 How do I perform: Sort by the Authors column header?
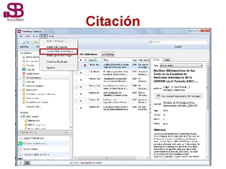click(95, 60)
